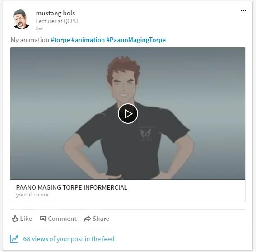Open mustang bols profile picture
Screen dimensions: 256x252
coord(21,19)
